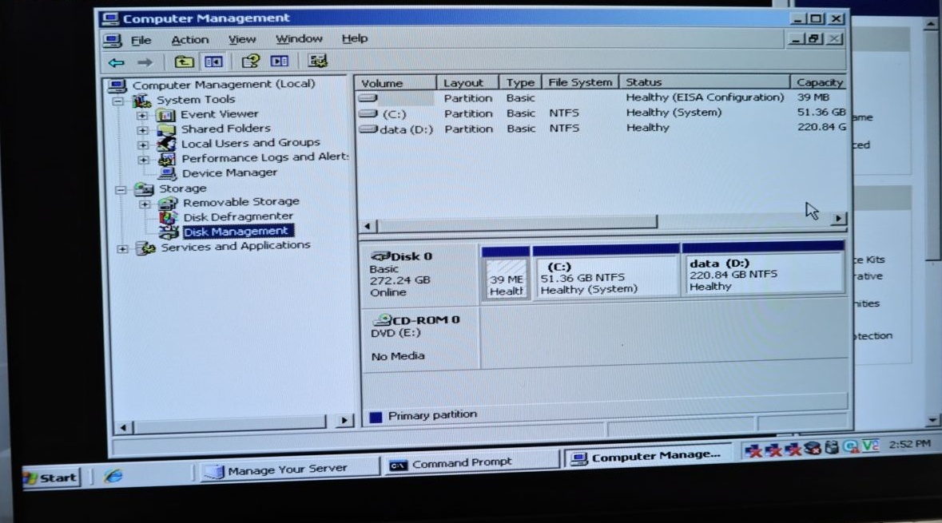942x523 pixels.
Task: Open Disk Defragmenter in the console tree
Action: pyautogui.click(x=236, y=216)
